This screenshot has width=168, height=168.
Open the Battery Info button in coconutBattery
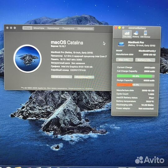coord(145,60)
